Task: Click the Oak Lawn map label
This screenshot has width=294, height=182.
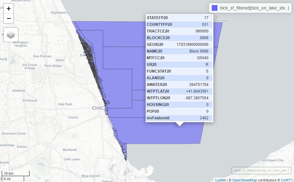Action: click(72, 159)
